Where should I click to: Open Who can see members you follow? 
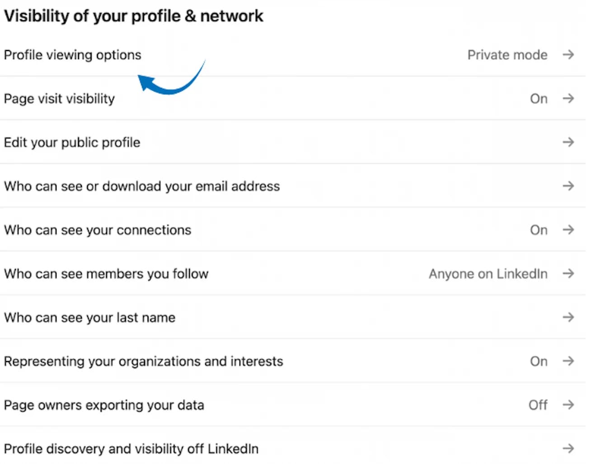(x=106, y=274)
